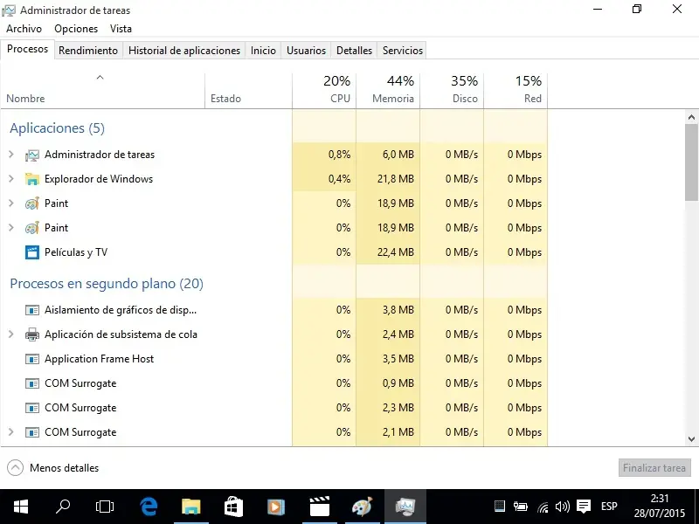699x524 pixels.
Task: Open Task View from the taskbar
Action: pos(105,507)
